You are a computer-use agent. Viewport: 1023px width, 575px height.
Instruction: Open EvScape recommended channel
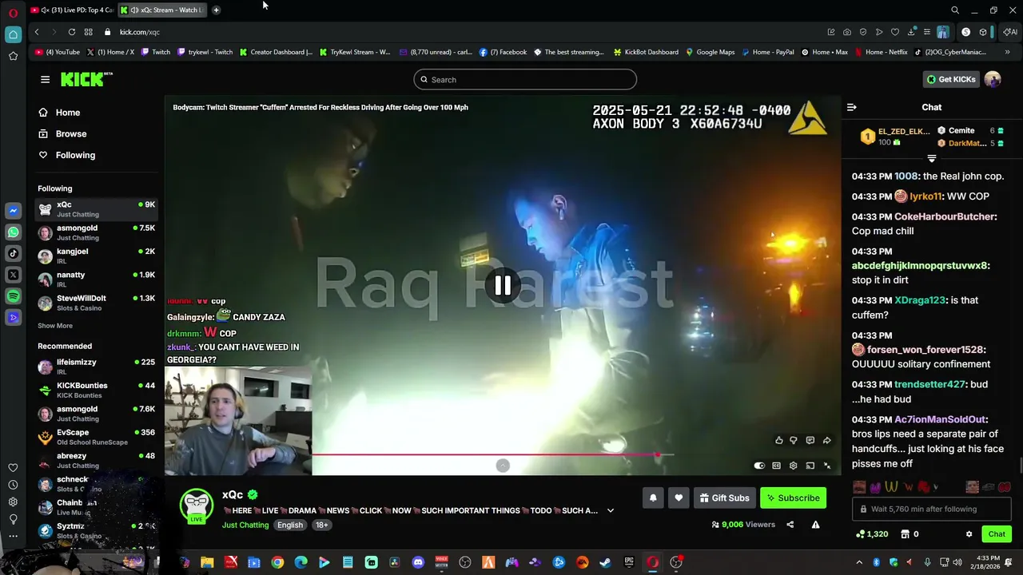(x=96, y=437)
